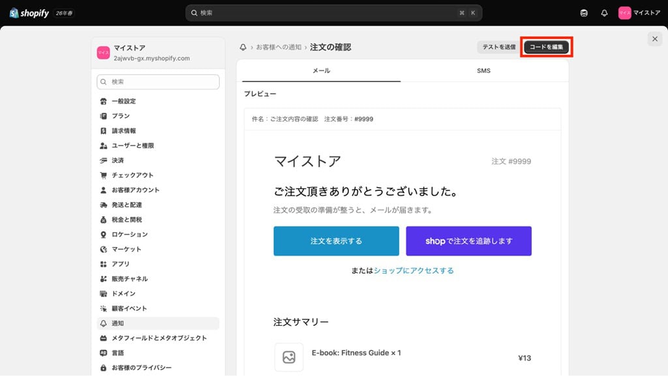Click the マイストア store avatar in sidebar
The image size is (668, 376).
tap(103, 53)
